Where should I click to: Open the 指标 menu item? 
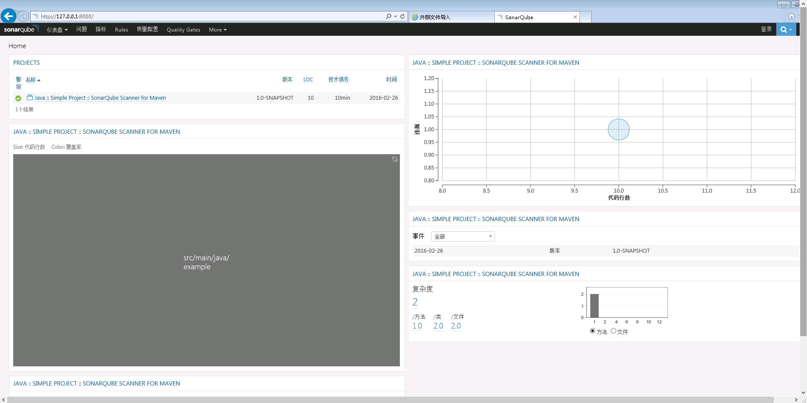[101, 29]
